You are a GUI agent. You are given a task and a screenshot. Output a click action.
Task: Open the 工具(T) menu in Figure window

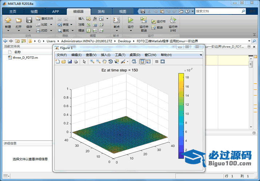tap(120, 55)
